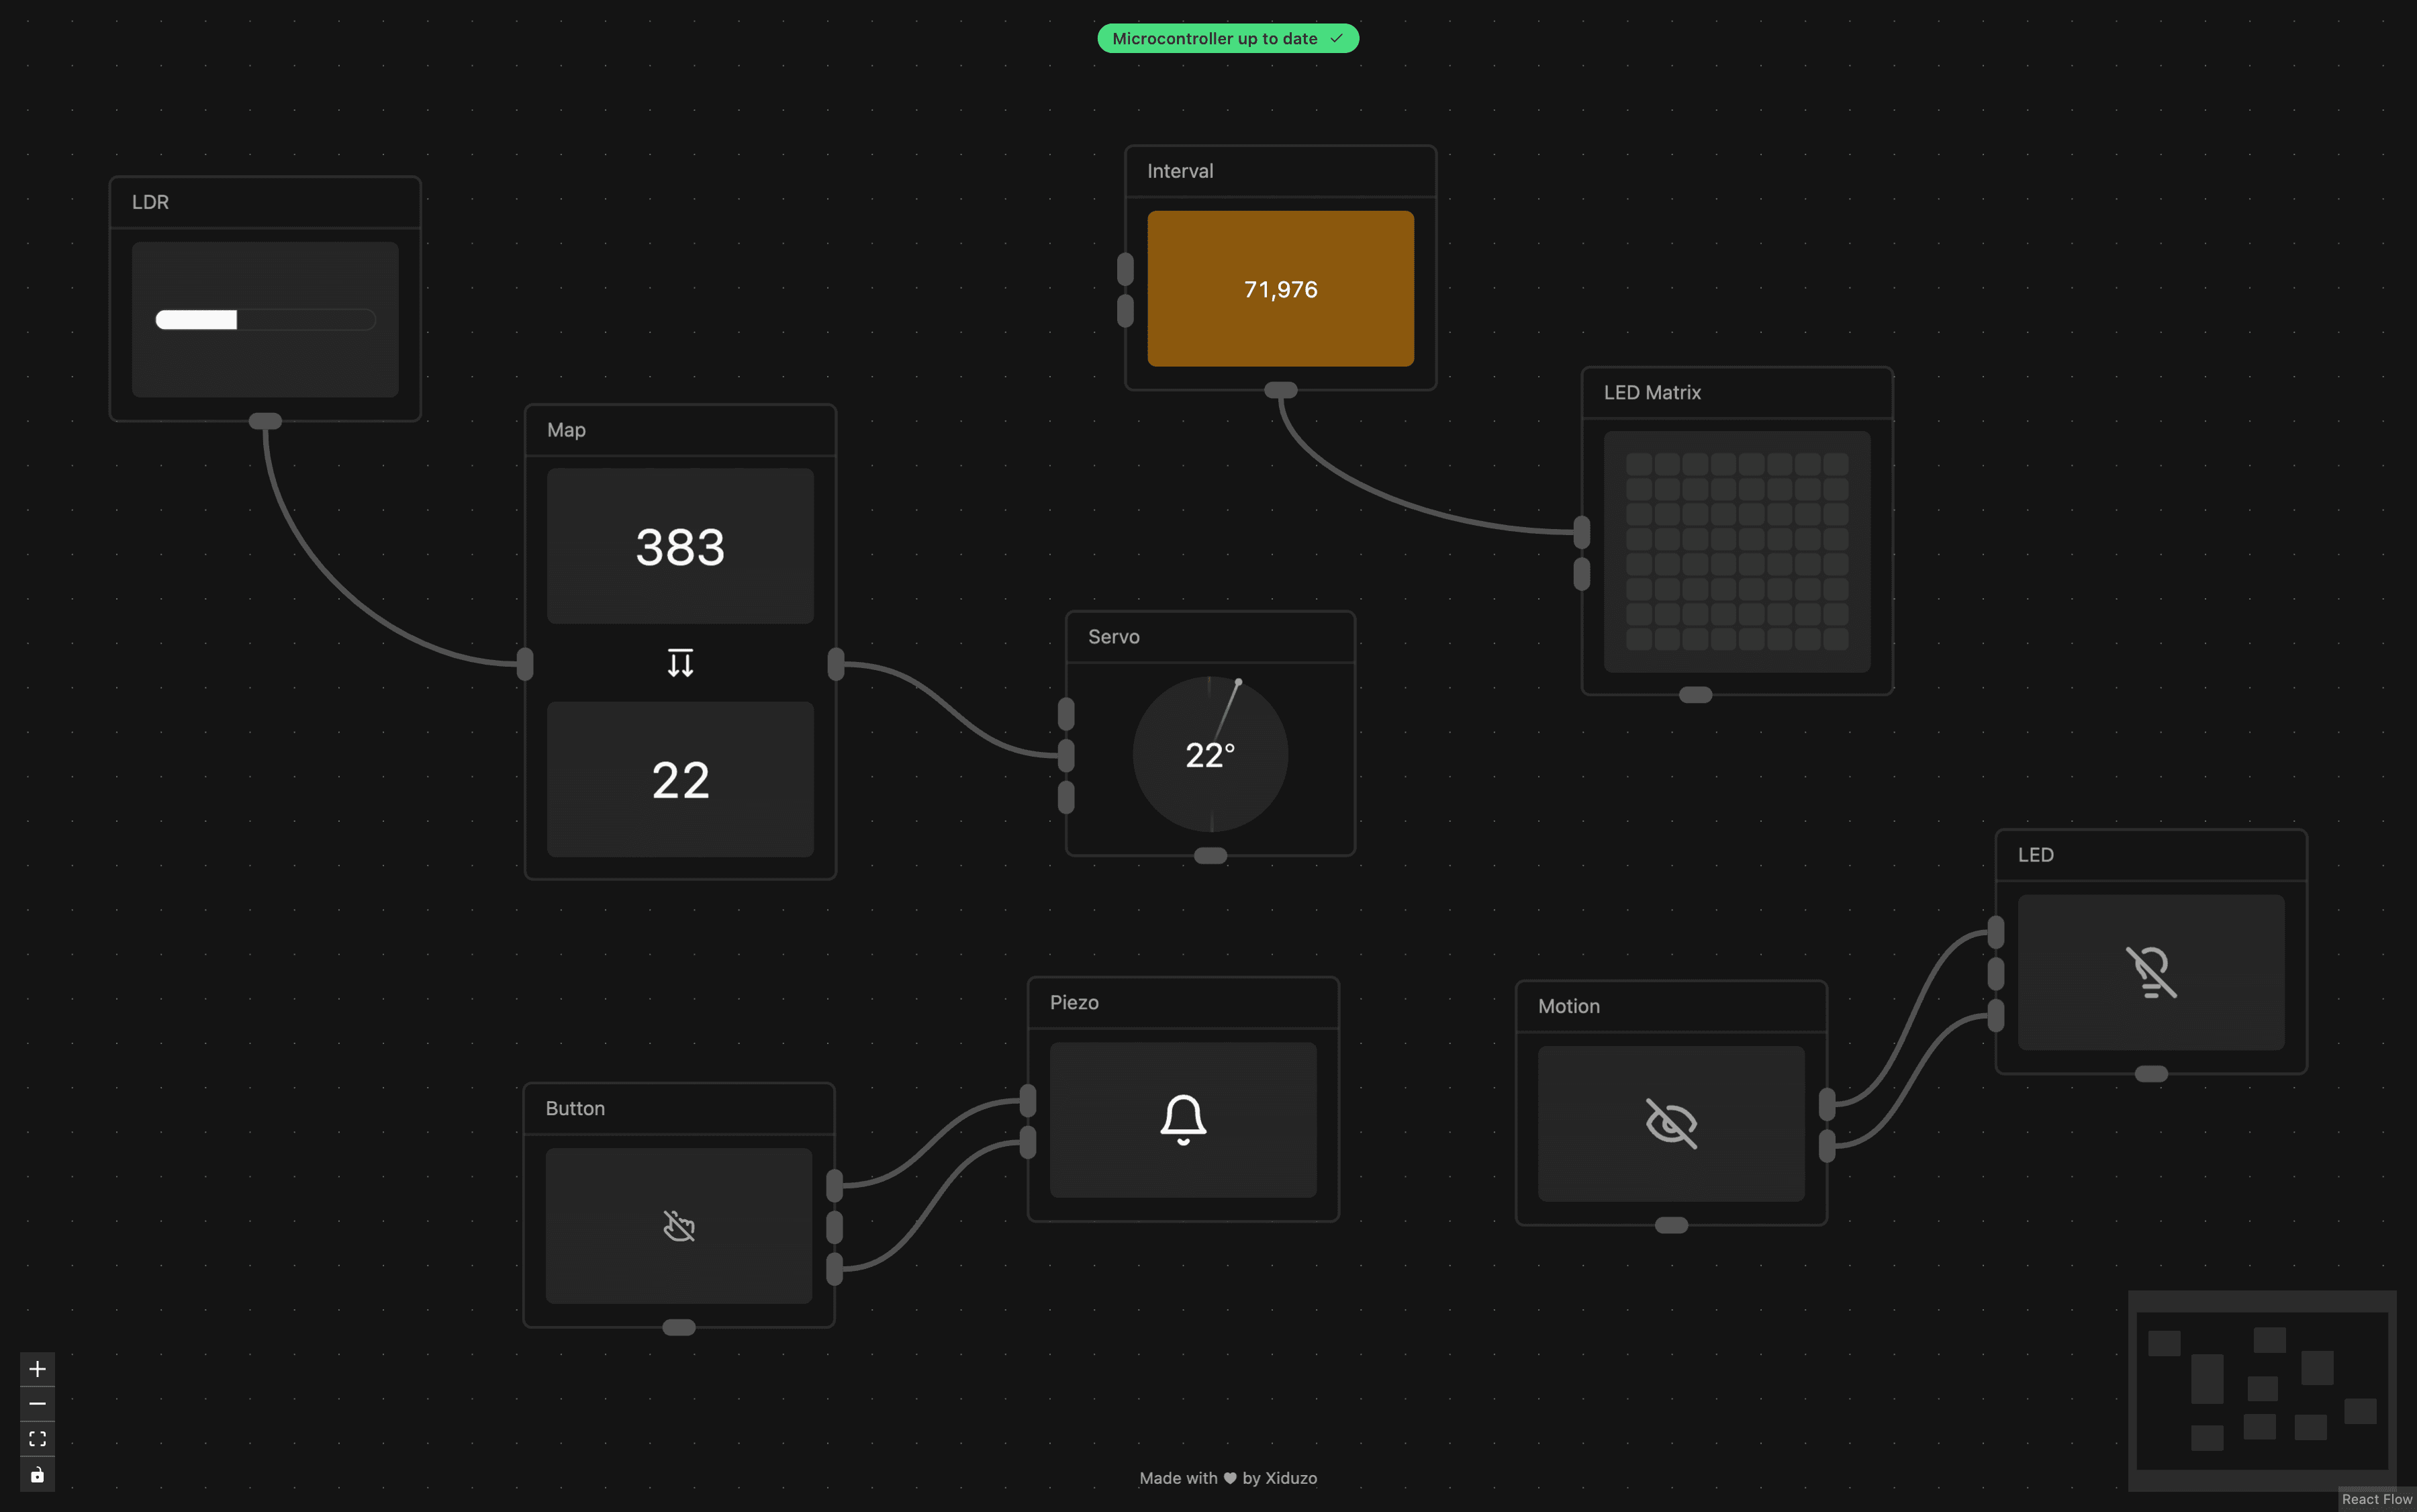The height and width of the screenshot is (1512, 2417).
Task: Click the Button node bottom handle
Action: pos(679,1328)
